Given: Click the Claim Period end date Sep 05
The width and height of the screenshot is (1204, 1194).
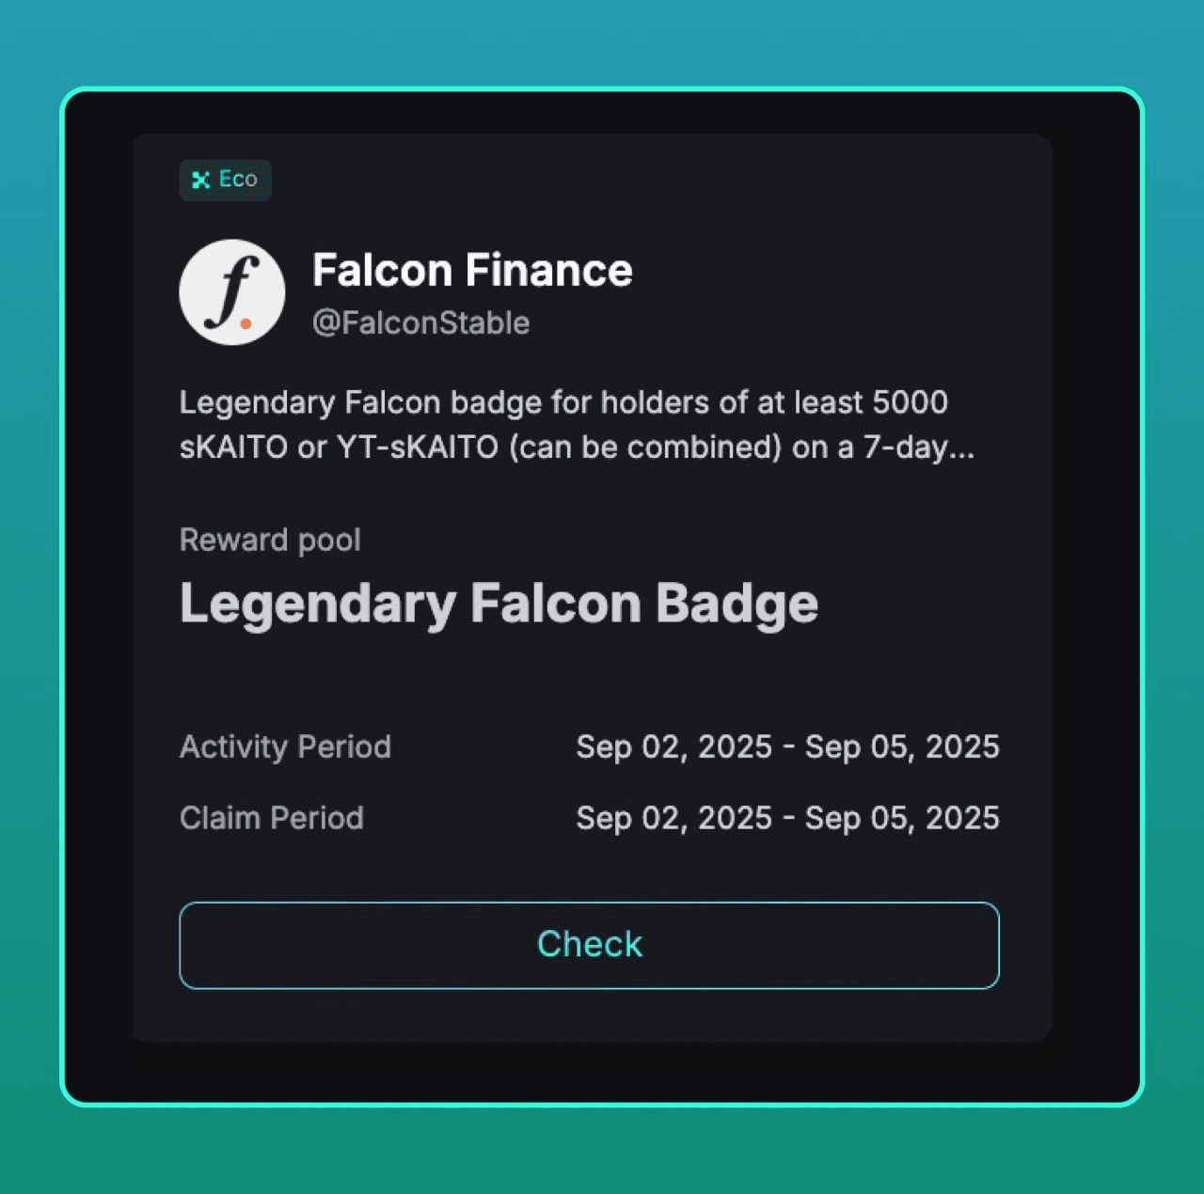Looking at the screenshot, I should [902, 818].
